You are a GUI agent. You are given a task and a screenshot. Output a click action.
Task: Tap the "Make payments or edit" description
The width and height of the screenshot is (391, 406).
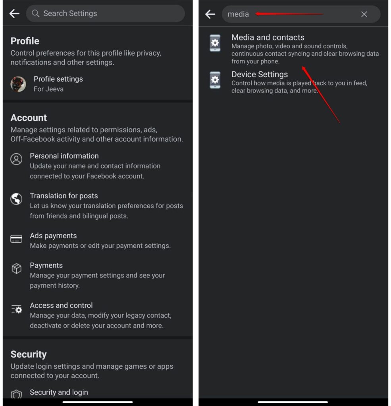pos(100,246)
